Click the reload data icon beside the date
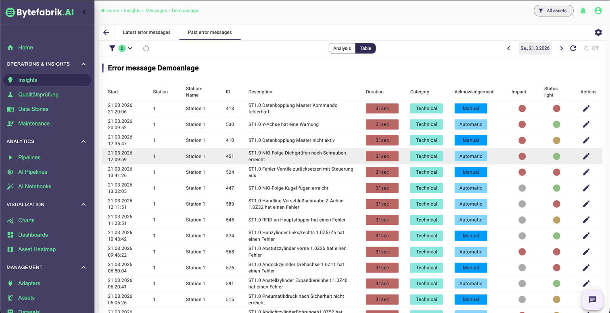Image resolution: width=610 pixels, height=313 pixels. pyautogui.click(x=573, y=48)
